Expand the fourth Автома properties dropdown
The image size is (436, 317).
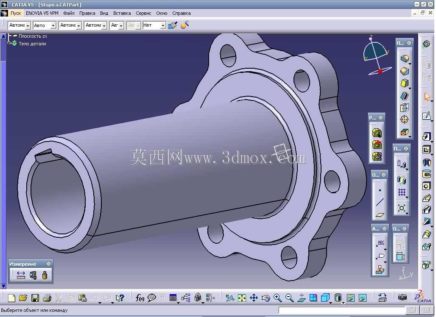pos(104,25)
